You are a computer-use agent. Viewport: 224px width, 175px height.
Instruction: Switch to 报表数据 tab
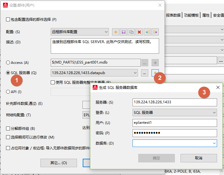(173, 15)
